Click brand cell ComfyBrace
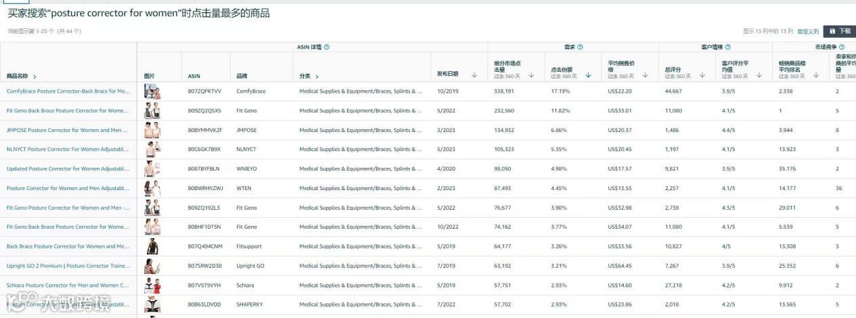Screen dimensions: 856x318 [251, 91]
